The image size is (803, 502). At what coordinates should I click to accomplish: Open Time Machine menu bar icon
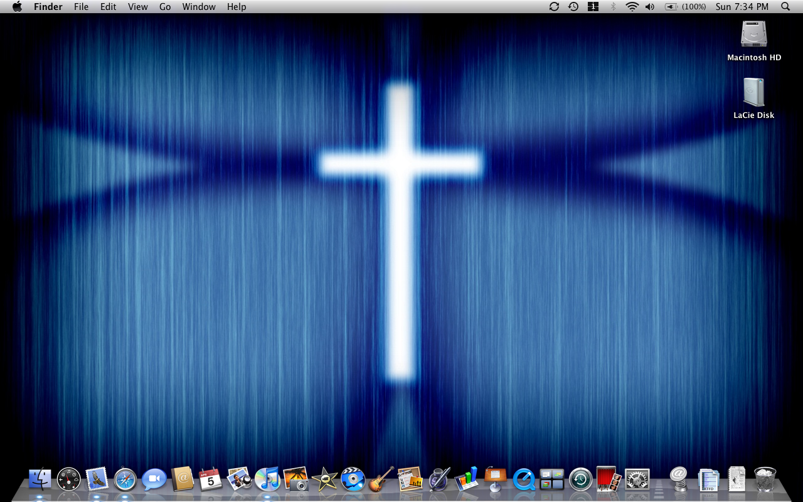[573, 7]
